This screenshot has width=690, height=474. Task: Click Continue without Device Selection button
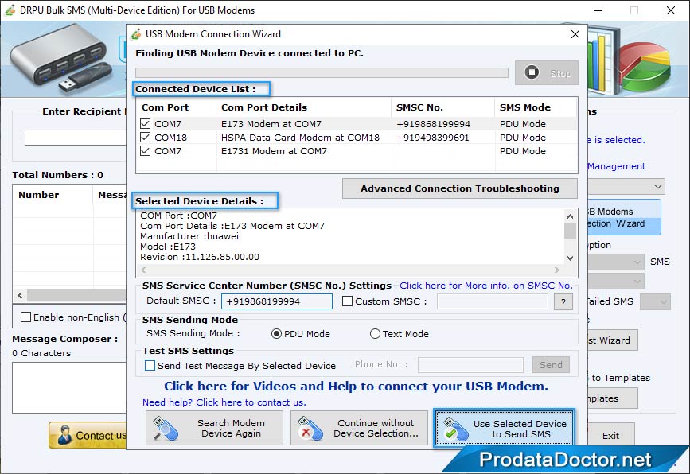pyautogui.click(x=359, y=429)
